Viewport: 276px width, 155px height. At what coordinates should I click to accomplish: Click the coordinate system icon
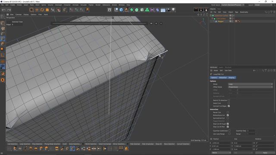click(87, 9)
